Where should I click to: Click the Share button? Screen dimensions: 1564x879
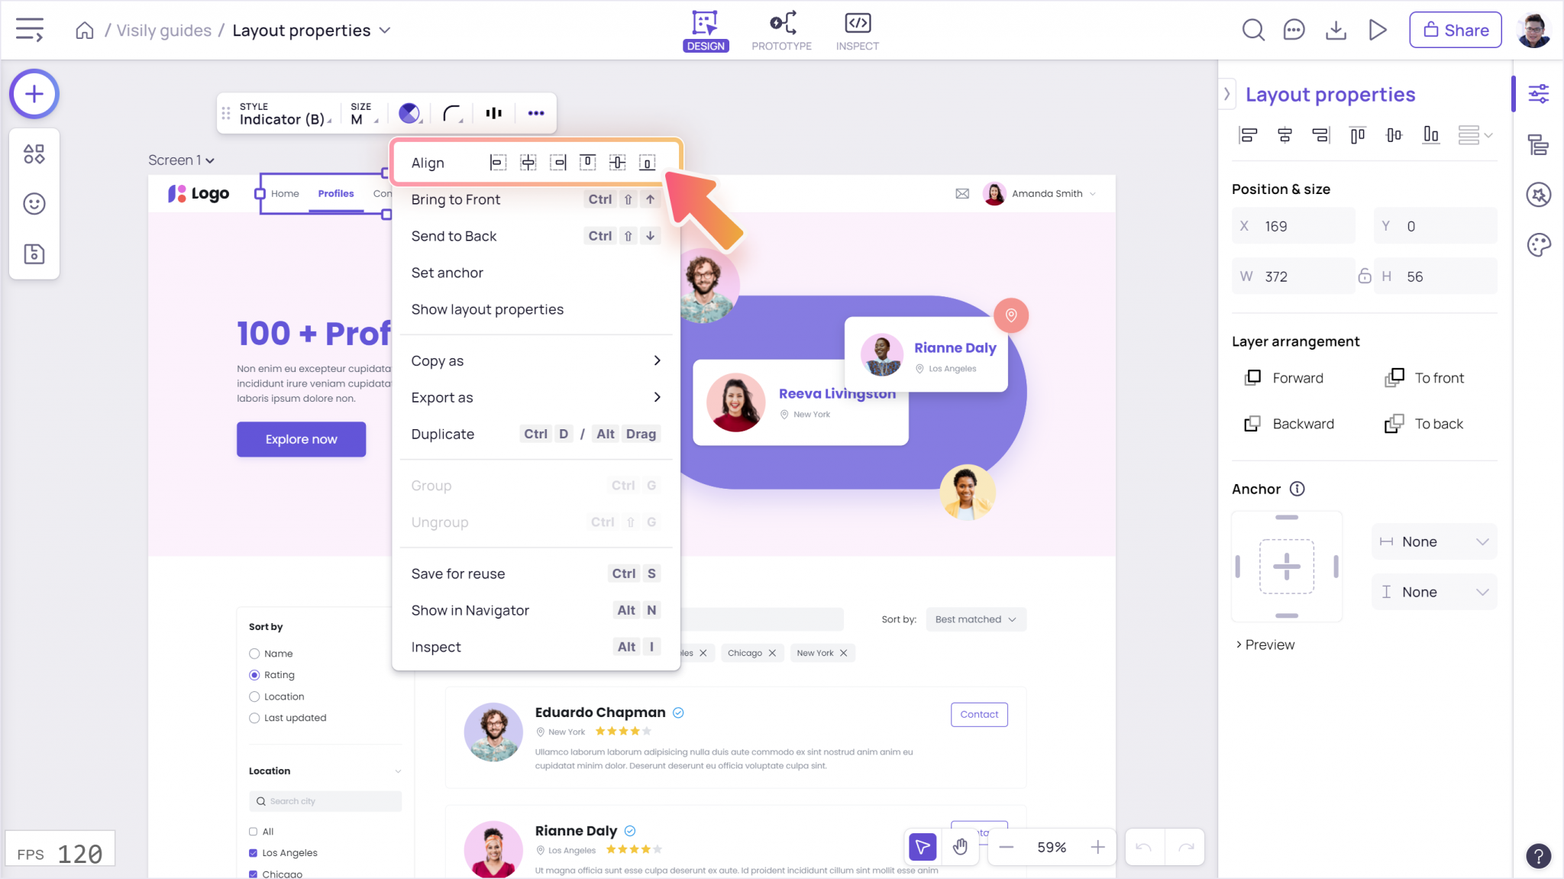1455,31
